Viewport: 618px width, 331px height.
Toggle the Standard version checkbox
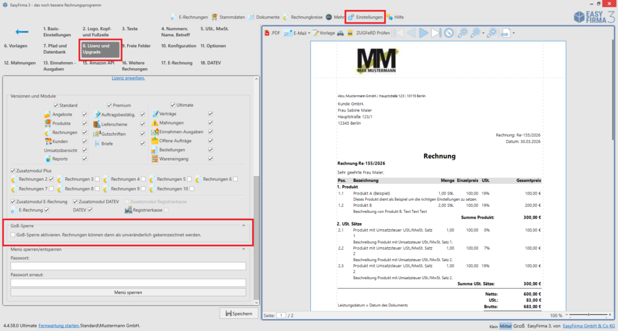pos(56,106)
